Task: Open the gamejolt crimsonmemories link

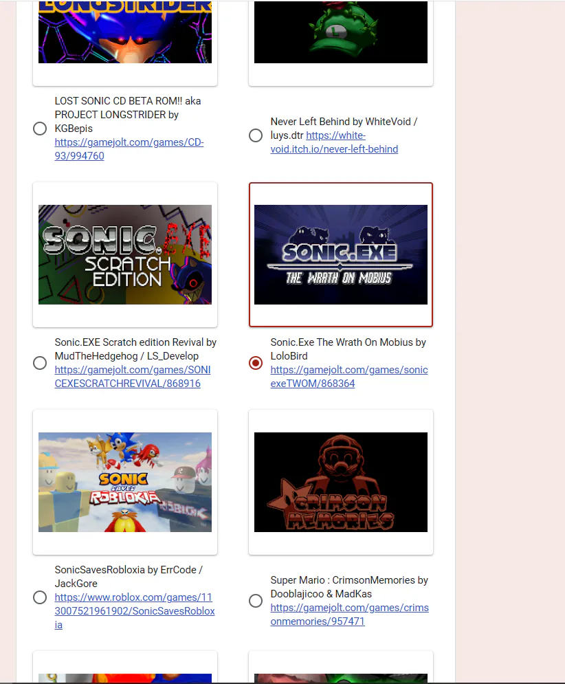Action: 349,614
